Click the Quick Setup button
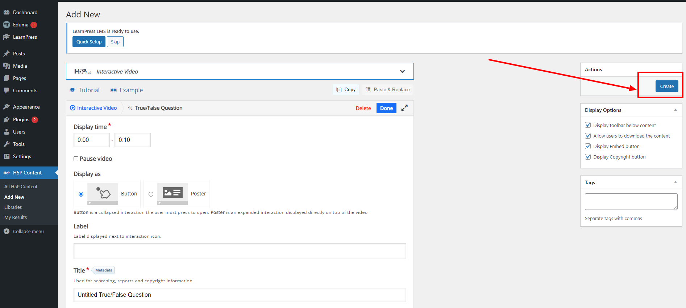The image size is (686, 308). coord(89,42)
